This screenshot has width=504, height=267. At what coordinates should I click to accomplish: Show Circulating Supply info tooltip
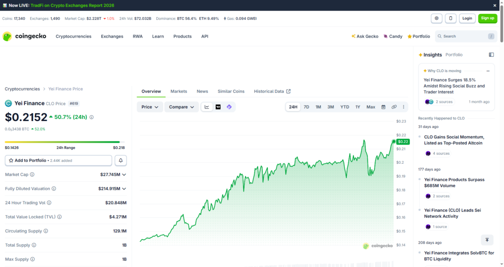(46, 231)
